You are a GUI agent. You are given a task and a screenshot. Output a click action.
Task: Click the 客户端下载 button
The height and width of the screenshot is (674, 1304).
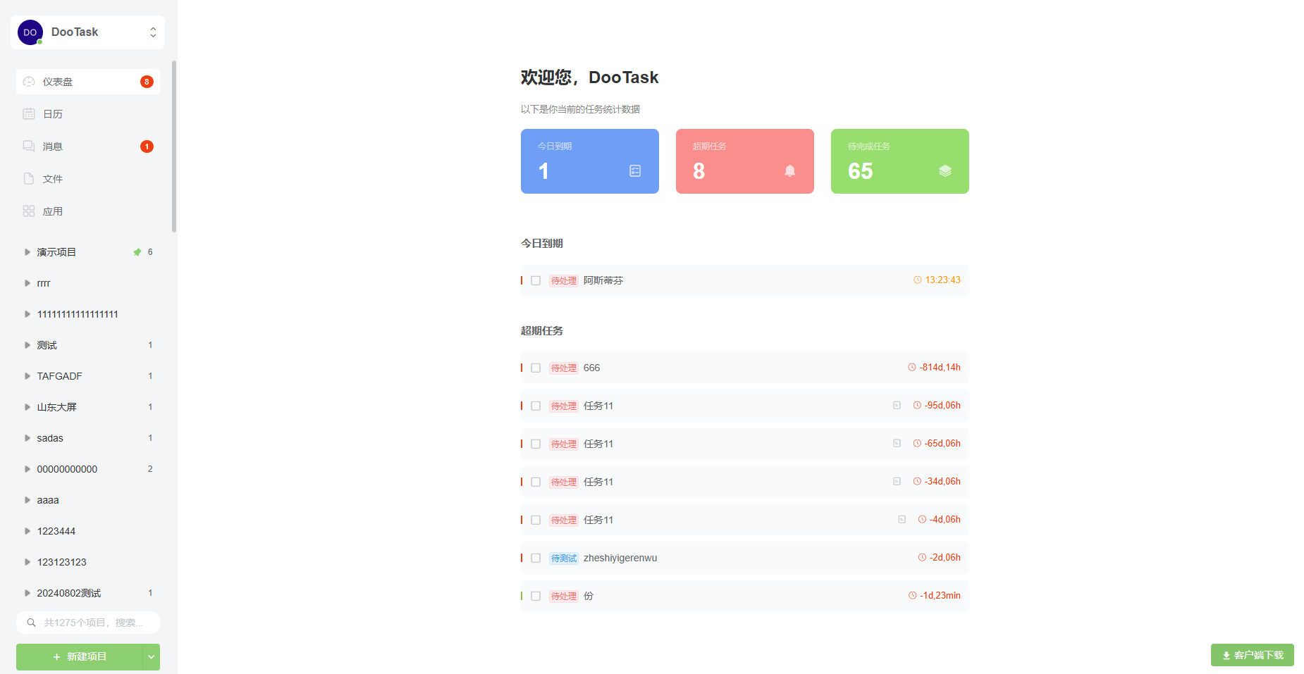pos(1253,655)
